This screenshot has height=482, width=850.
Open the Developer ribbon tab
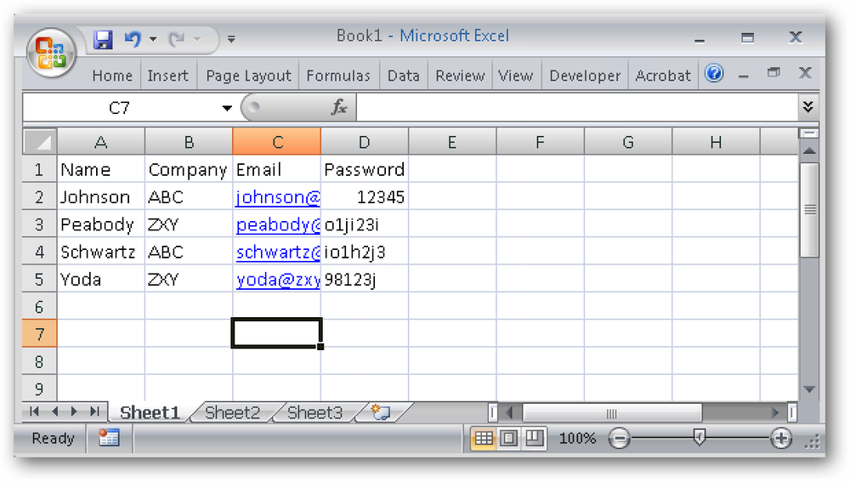pos(585,76)
